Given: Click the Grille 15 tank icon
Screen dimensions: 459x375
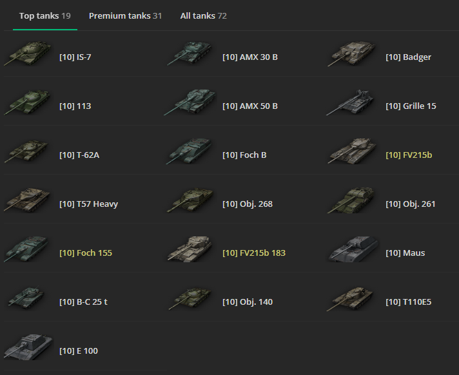Looking at the screenshot, I should coord(351,102).
